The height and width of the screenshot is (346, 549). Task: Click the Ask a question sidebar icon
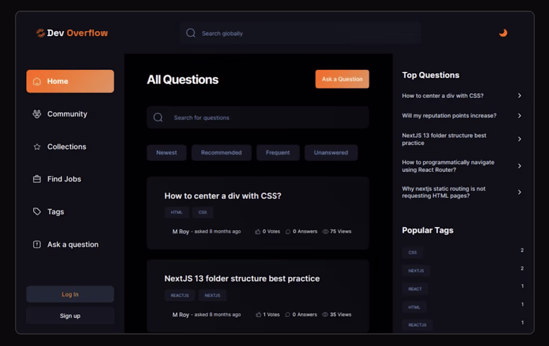[36, 244]
